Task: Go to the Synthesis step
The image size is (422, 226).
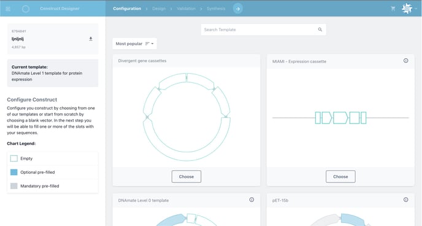Action: point(216,9)
